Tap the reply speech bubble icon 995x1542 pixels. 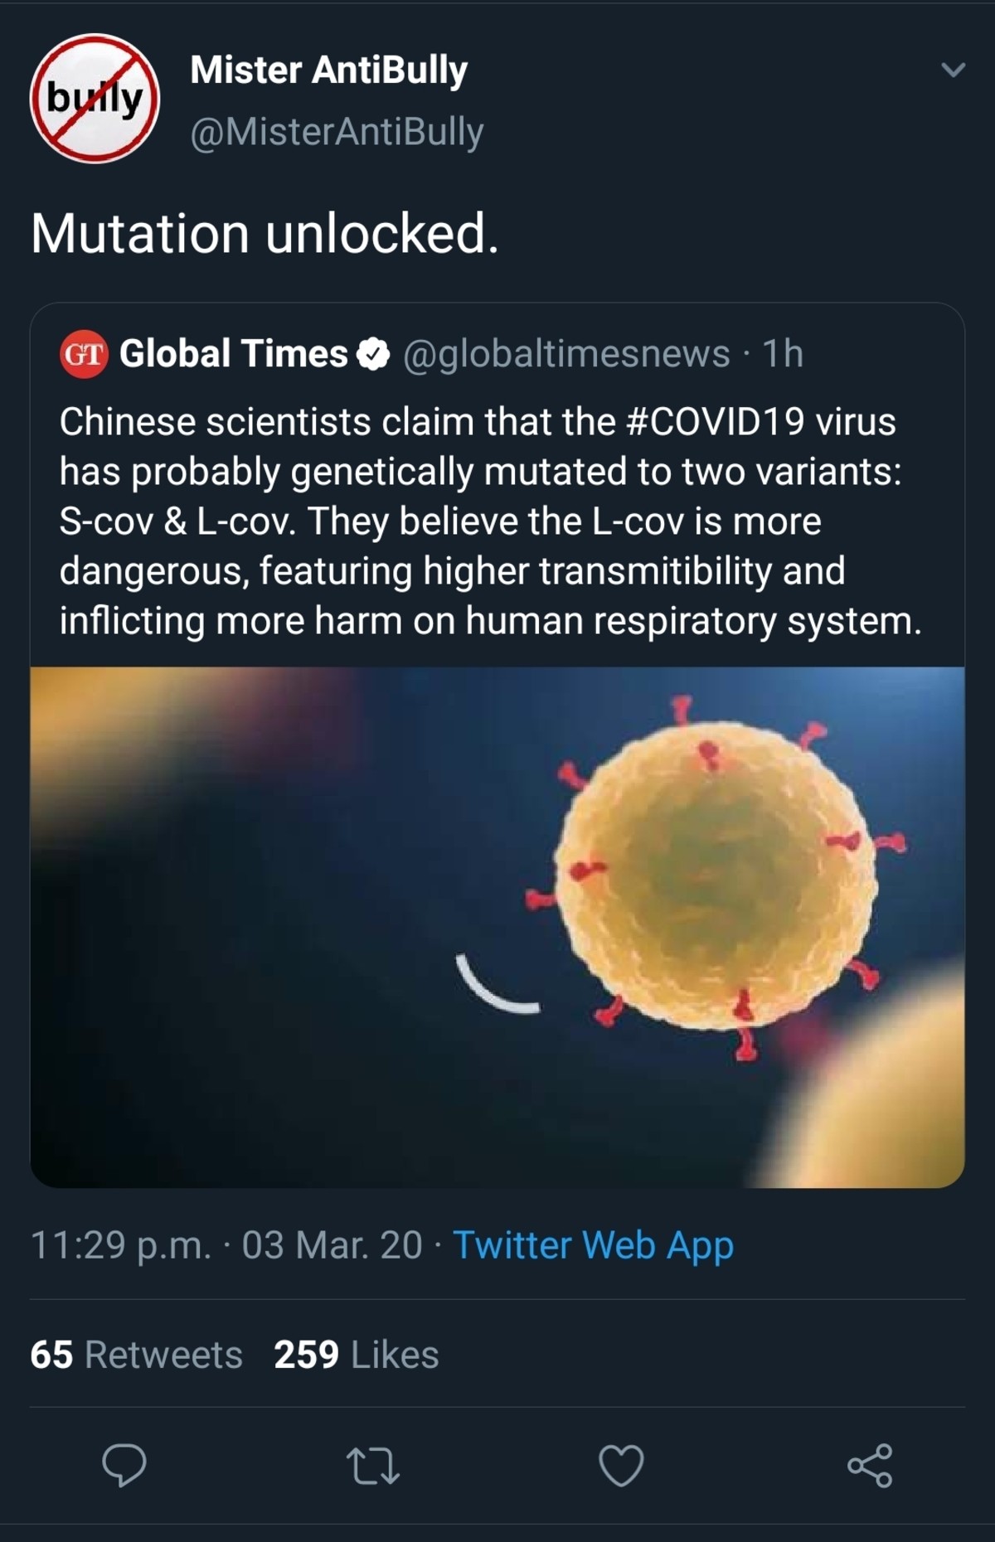pos(124,1465)
